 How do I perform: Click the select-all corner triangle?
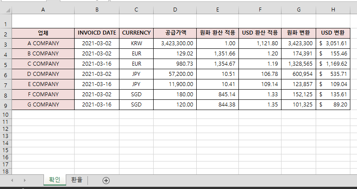click(8, 11)
